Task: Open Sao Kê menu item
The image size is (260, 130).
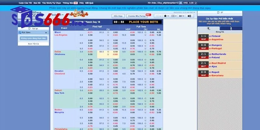Action: pos(37,3)
